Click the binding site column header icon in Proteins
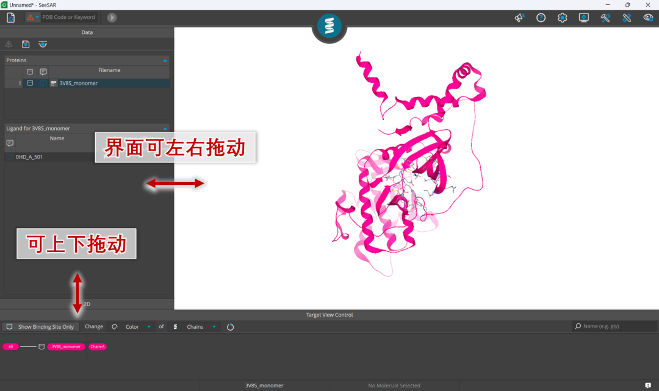 (x=30, y=72)
